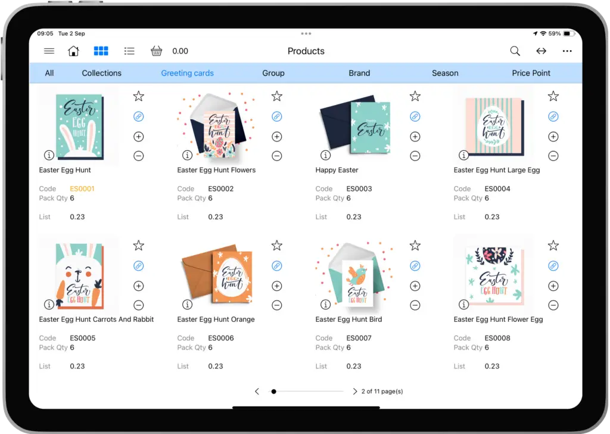Open the hamburger menu
This screenshot has width=610, height=434.
49,51
